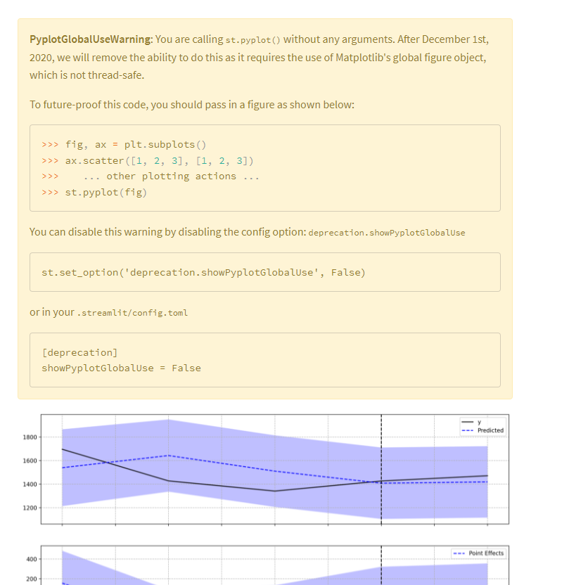Click the vertical dashed marker in top chart
The image size is (569, 585).
381,470
